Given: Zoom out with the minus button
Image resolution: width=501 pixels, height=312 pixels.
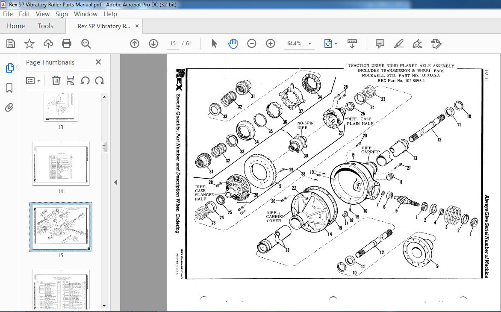Looking at the screenshot, I should click(252, 44).
